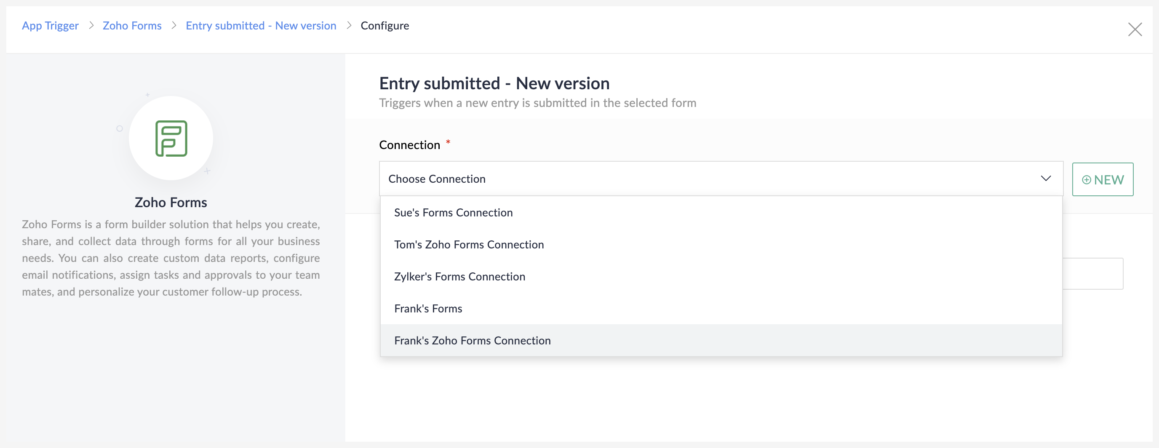
Task: Choose Frank's Zoho Forms Connection
Action: (472, 341)
